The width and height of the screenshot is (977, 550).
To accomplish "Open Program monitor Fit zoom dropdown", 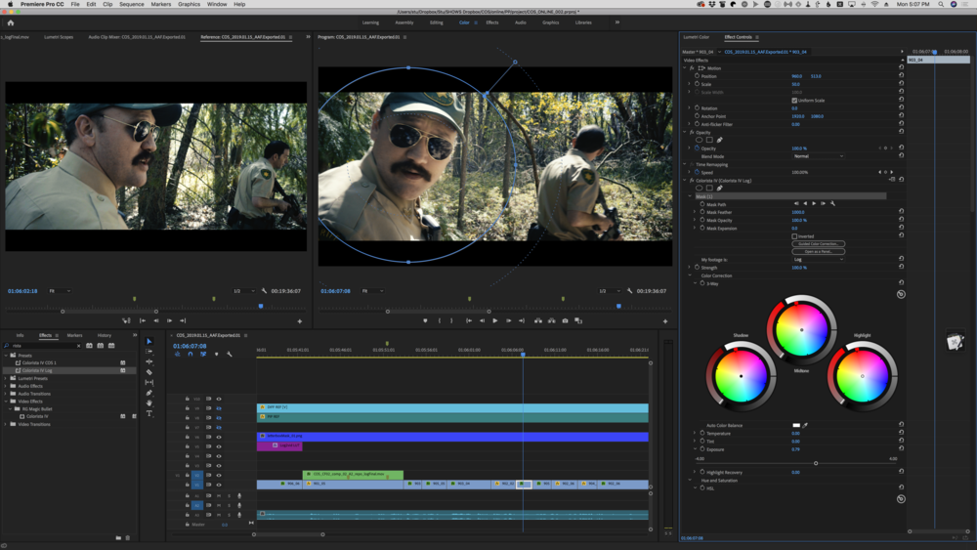I will 372,291.
